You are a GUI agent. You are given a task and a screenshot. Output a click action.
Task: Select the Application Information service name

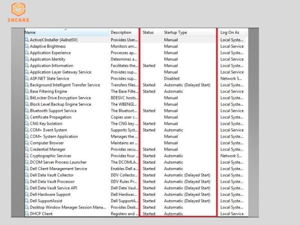point(51,66)
